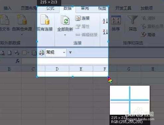The width and height of the screenshot is (164, 125).
Task: Select column B header
Action: click(x=9, y=69)
